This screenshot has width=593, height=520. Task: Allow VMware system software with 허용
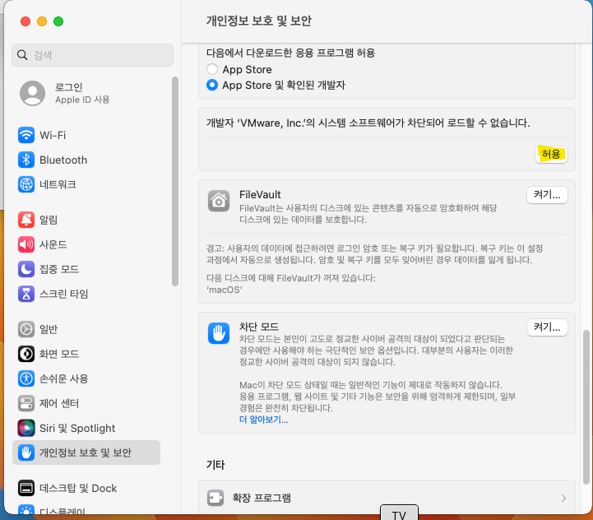tap(551, 154)
